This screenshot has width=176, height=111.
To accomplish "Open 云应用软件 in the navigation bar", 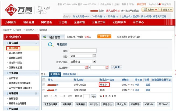I will 119,22.
